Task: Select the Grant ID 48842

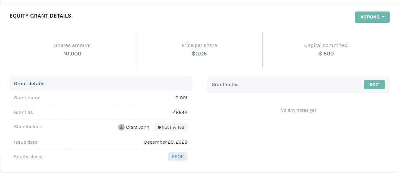Action: 180,112
